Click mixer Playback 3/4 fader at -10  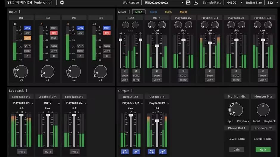[x=210, y=43]
